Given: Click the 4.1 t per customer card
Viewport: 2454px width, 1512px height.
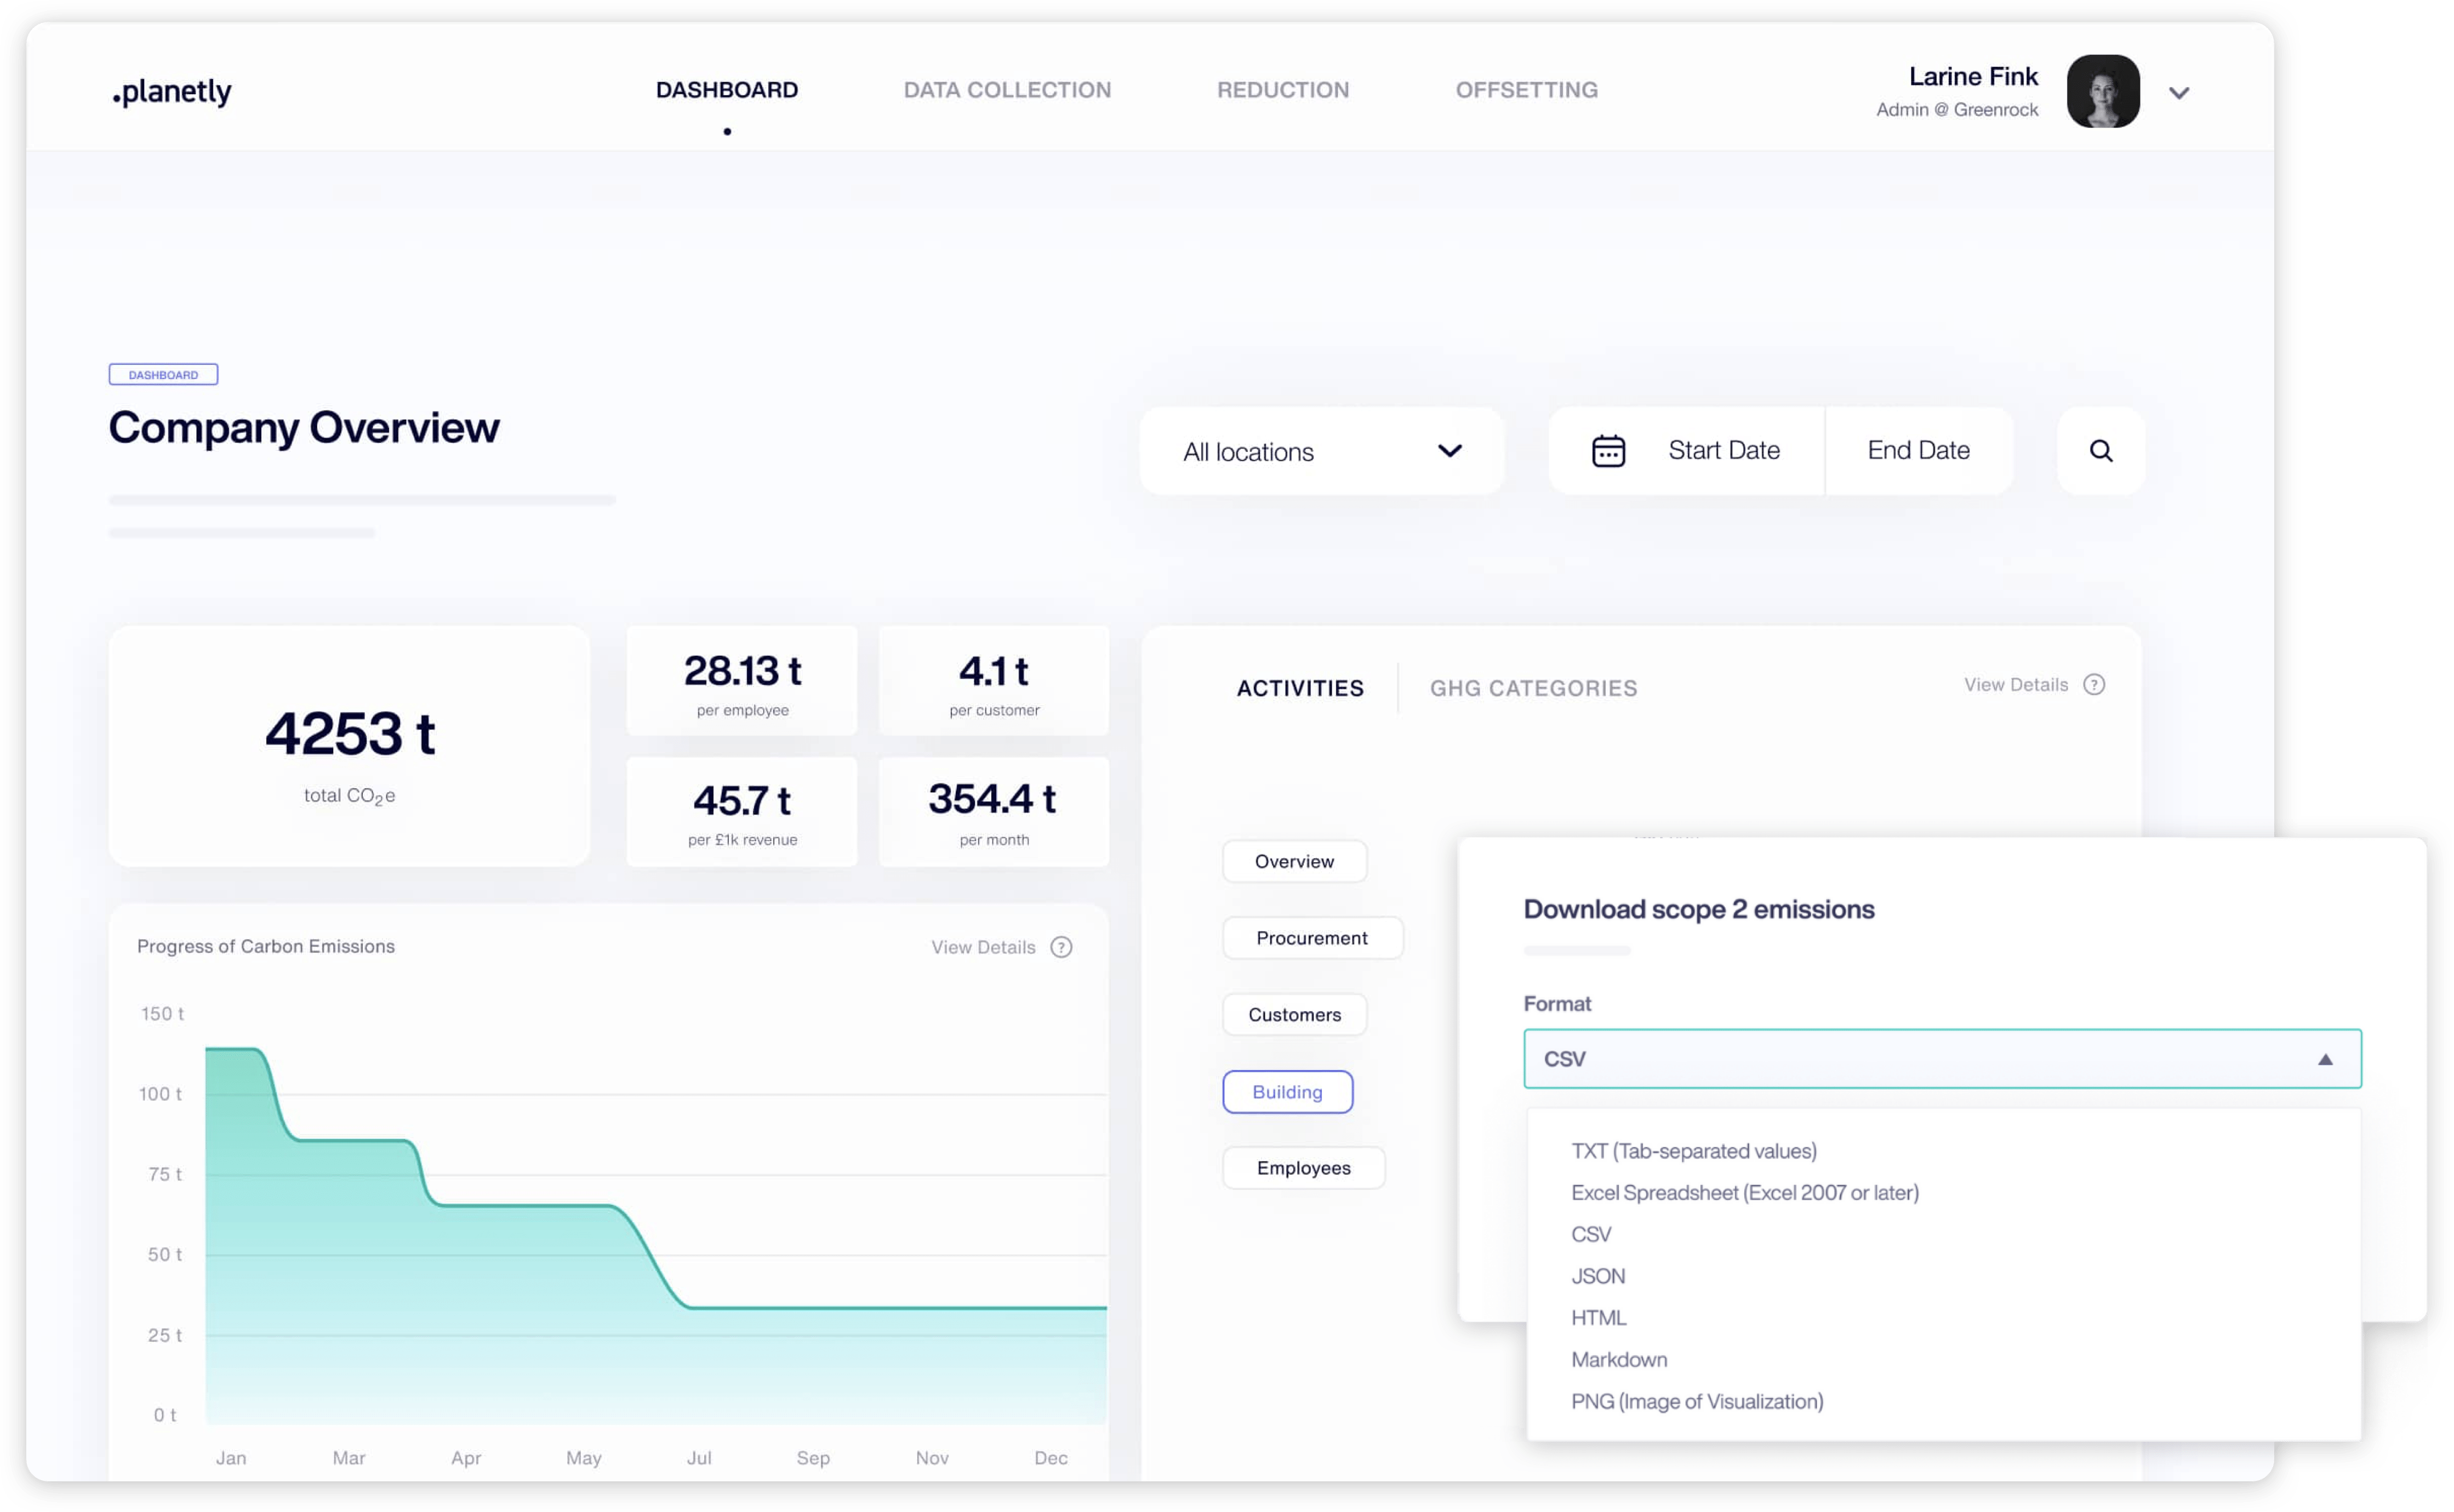Looking at the screenshot, I should [994, 681].
